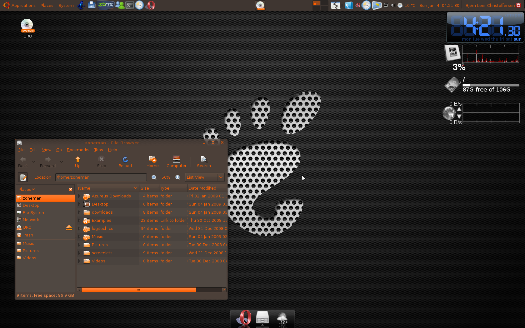
Task: Close the Places side pane
Action: tap(71, 189)
